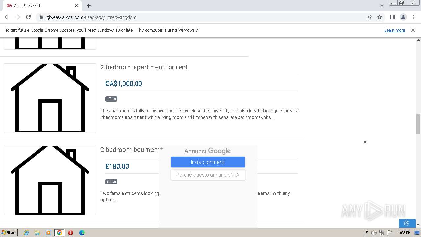Open the Chrome three-dot menu
The height and width of the screenshot is (237, 421).
(413, 17)
